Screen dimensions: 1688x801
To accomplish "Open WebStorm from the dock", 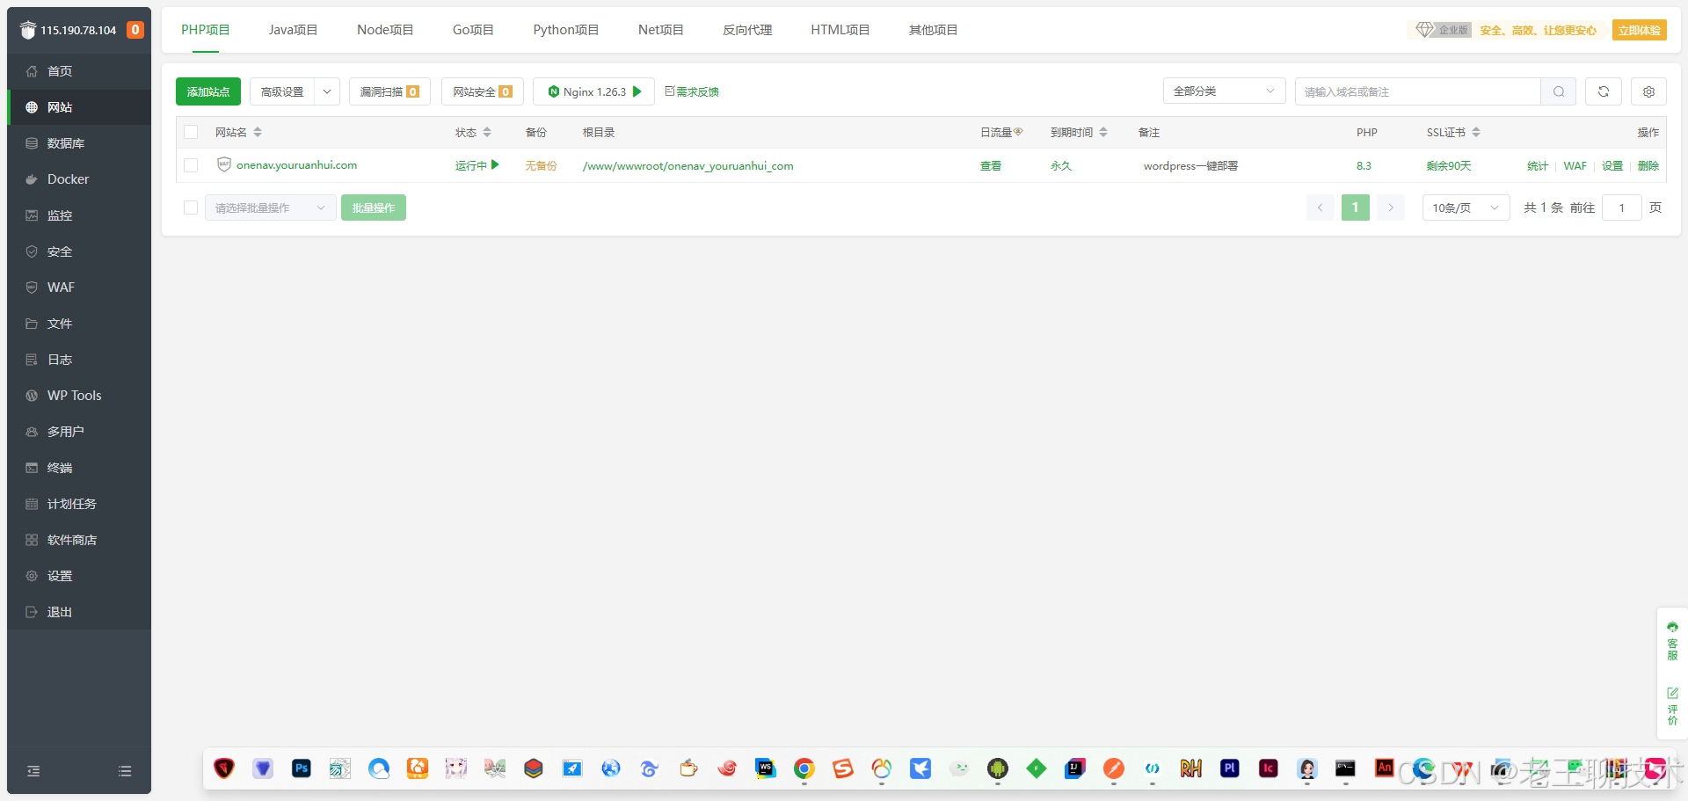I will 766,768.
